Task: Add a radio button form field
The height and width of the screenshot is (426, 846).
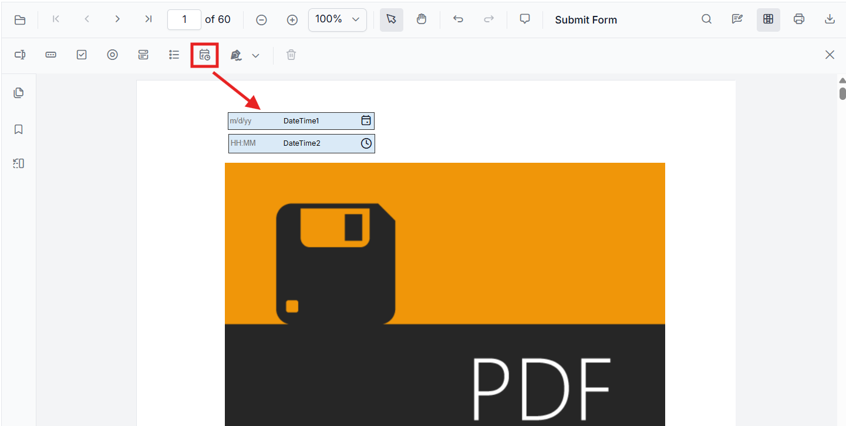Action: (x=112, y=55)
